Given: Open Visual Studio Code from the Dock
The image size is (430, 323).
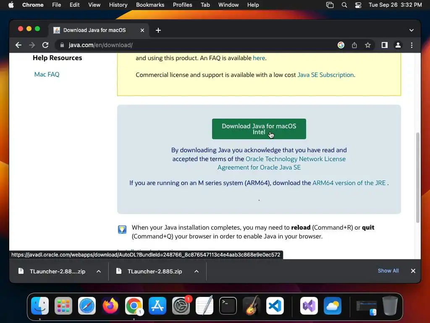Looking at the screenshot, I should click(275, 306).
